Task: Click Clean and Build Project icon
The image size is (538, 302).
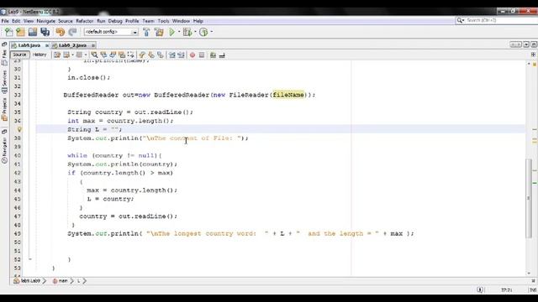Action: click(159, 32)
